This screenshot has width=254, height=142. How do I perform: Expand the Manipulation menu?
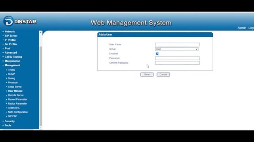click(12, 61)
